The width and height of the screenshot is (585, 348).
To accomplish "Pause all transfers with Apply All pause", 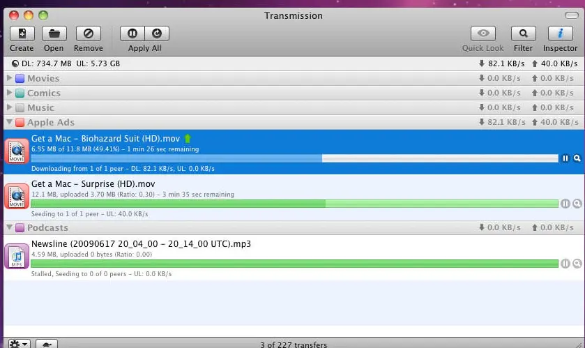I will point(132,33).
